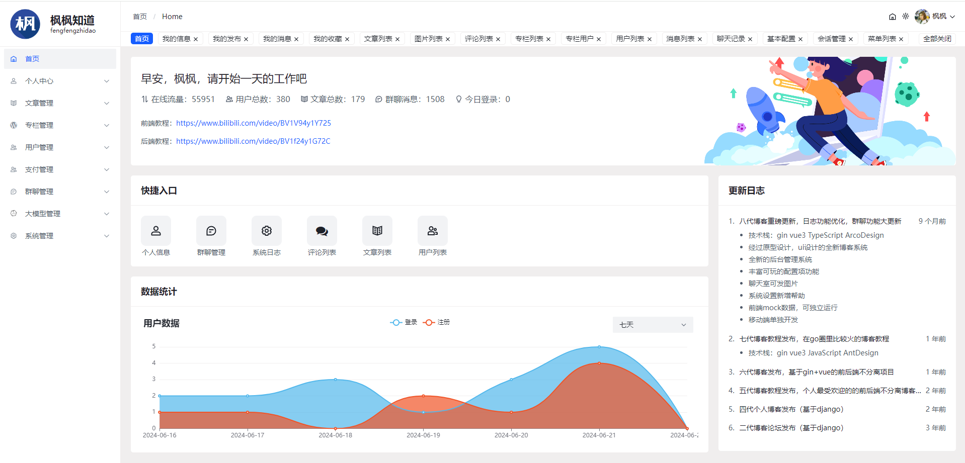
Task: Click the 全部关闭 button
Action: [x=937, y=39]
